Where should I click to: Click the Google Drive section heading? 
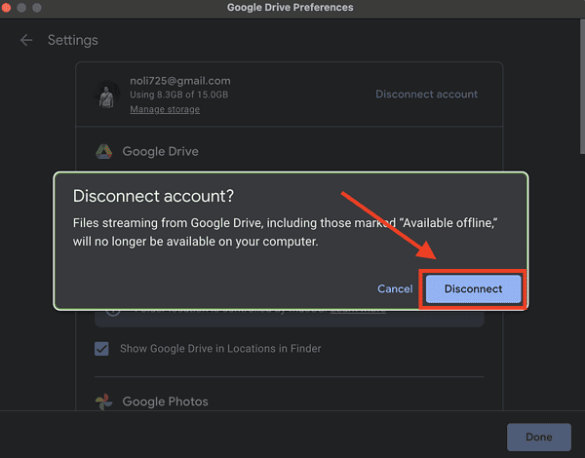point(160,151)
